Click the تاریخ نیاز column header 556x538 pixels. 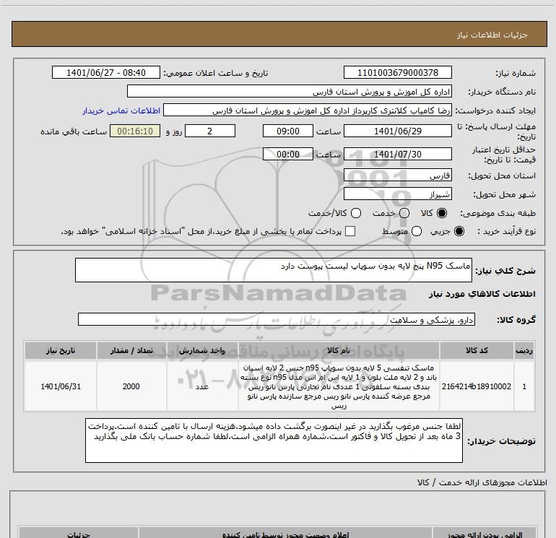60,350
